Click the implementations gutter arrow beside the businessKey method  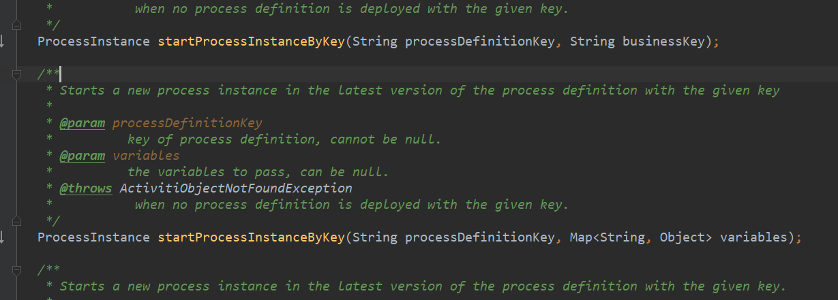2,41
